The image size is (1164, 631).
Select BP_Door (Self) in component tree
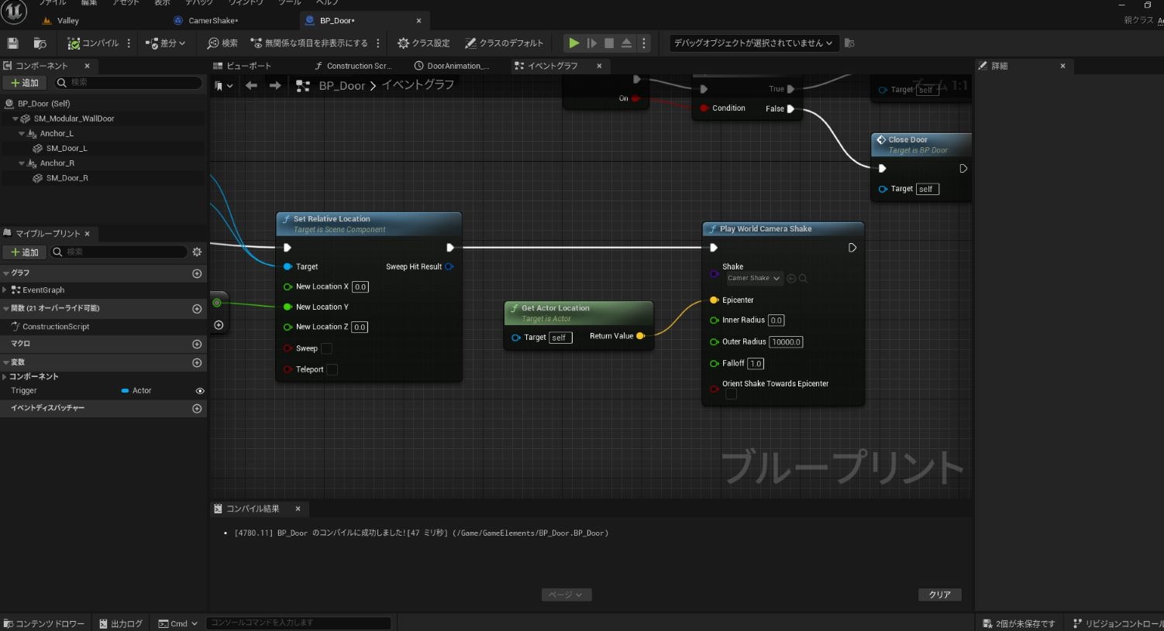(x=44, y=104)
